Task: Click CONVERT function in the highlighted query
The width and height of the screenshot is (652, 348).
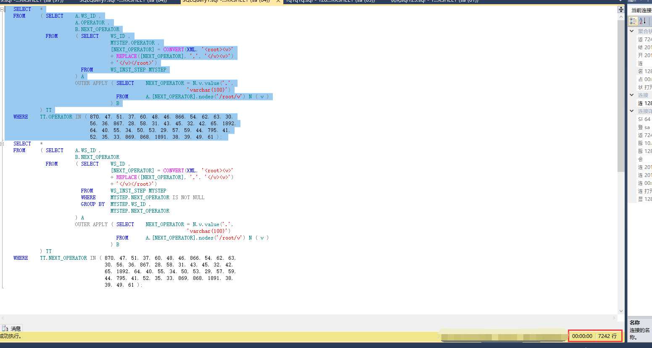Action: pyautogui.click(x=174, y=50)
